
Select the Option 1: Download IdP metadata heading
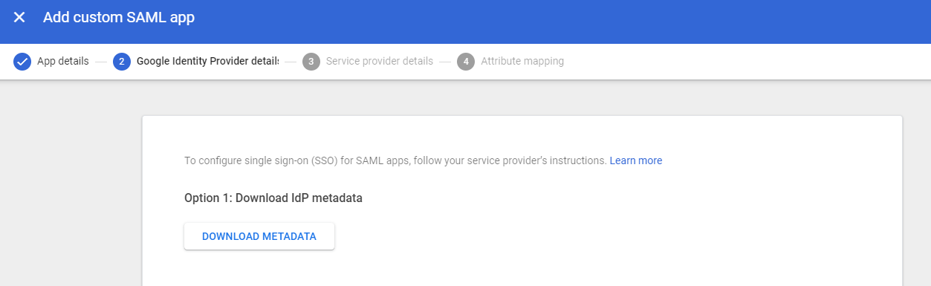273,198
